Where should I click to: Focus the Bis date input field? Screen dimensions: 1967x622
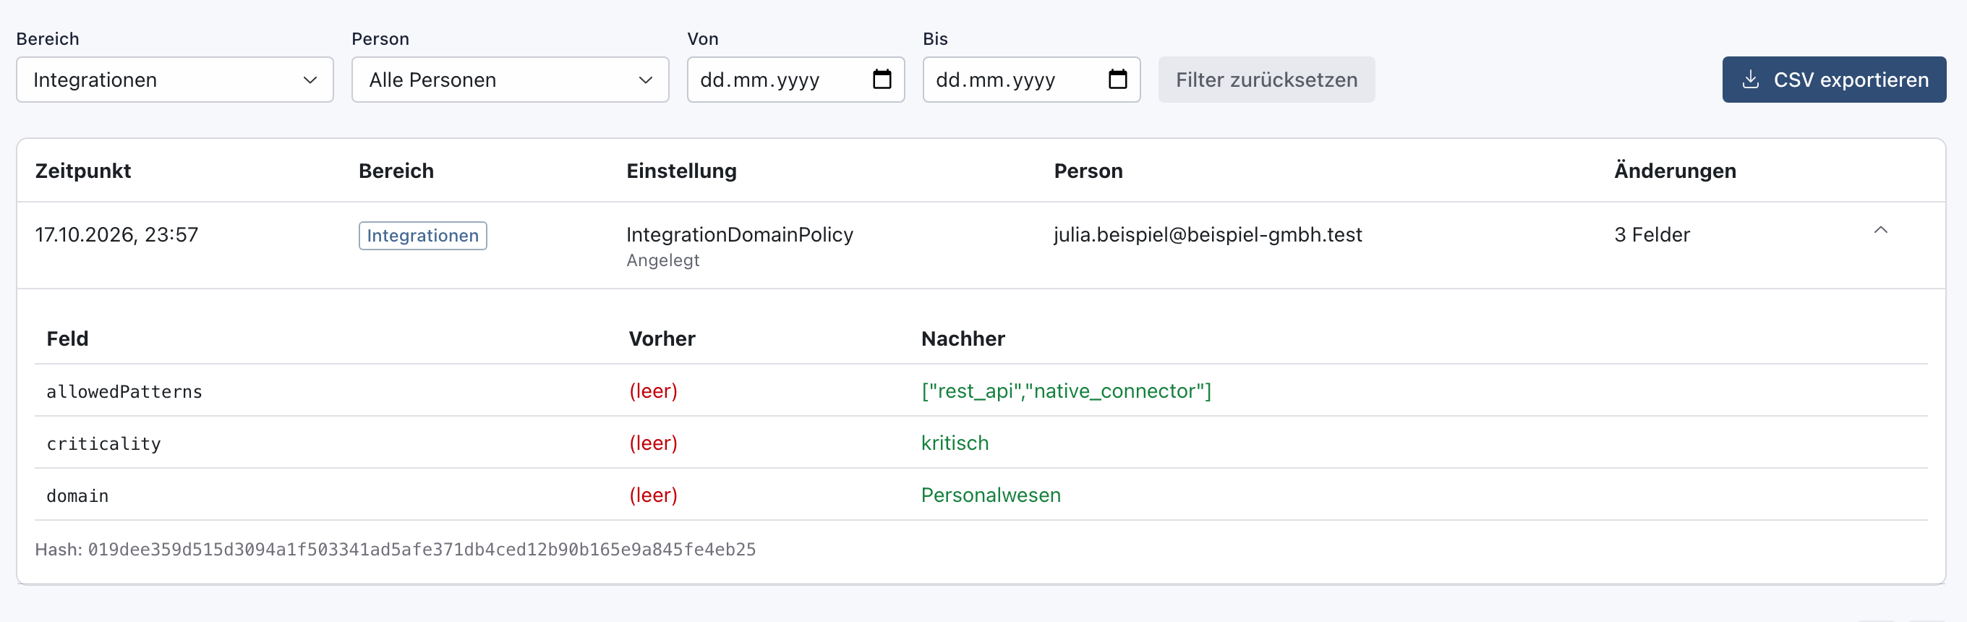tap(1031, 80)
